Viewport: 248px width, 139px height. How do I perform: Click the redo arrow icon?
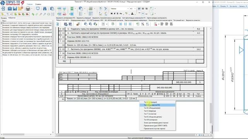[37, 14]
